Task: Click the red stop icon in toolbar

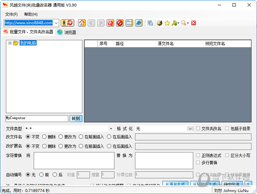Action: click(x=120, y=23)
